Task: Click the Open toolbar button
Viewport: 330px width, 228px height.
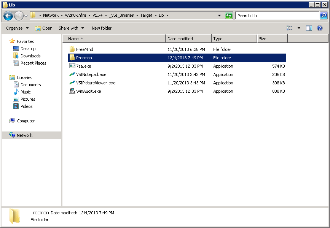Action: (44, 28)
